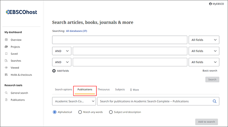
Task: Click the Searches history icon
Action: [6, 61]
